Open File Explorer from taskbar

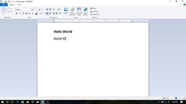[23, 102]
